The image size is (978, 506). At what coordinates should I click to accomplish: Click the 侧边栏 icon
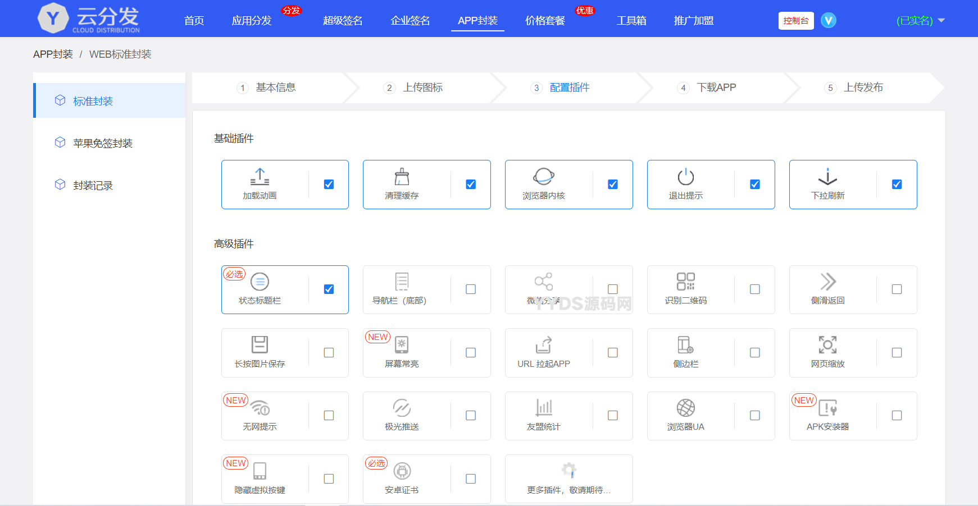[686, 344]
